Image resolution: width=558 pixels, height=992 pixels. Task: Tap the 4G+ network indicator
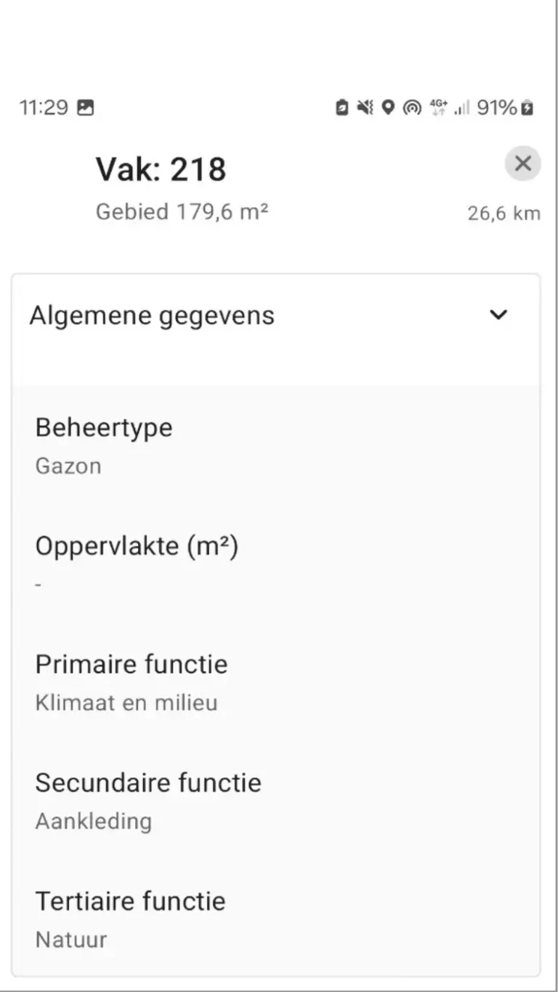click(x=438, y=108)
